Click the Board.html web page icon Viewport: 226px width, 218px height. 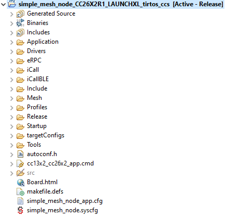21,183
